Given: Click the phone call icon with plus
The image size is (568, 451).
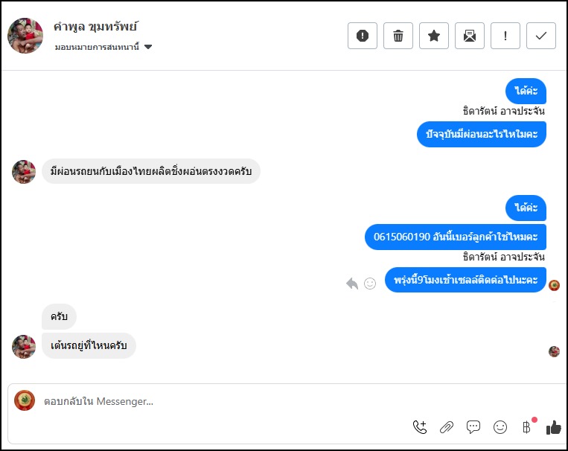Looking at the screenshot, I should pos(420,426).
